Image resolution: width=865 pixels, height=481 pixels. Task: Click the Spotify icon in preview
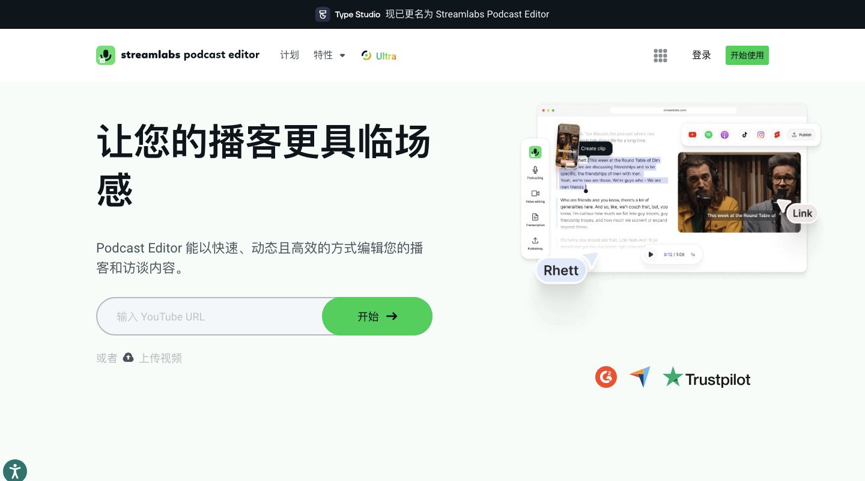tap(709, 135)
